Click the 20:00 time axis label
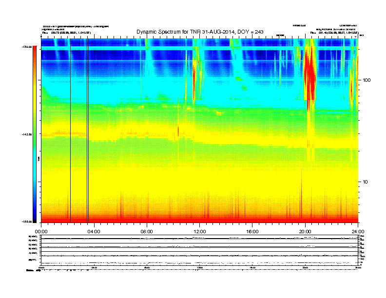 point(305,232)
